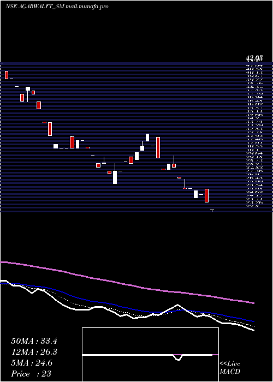Click the Price : 23 readout

tap(31, 374)
